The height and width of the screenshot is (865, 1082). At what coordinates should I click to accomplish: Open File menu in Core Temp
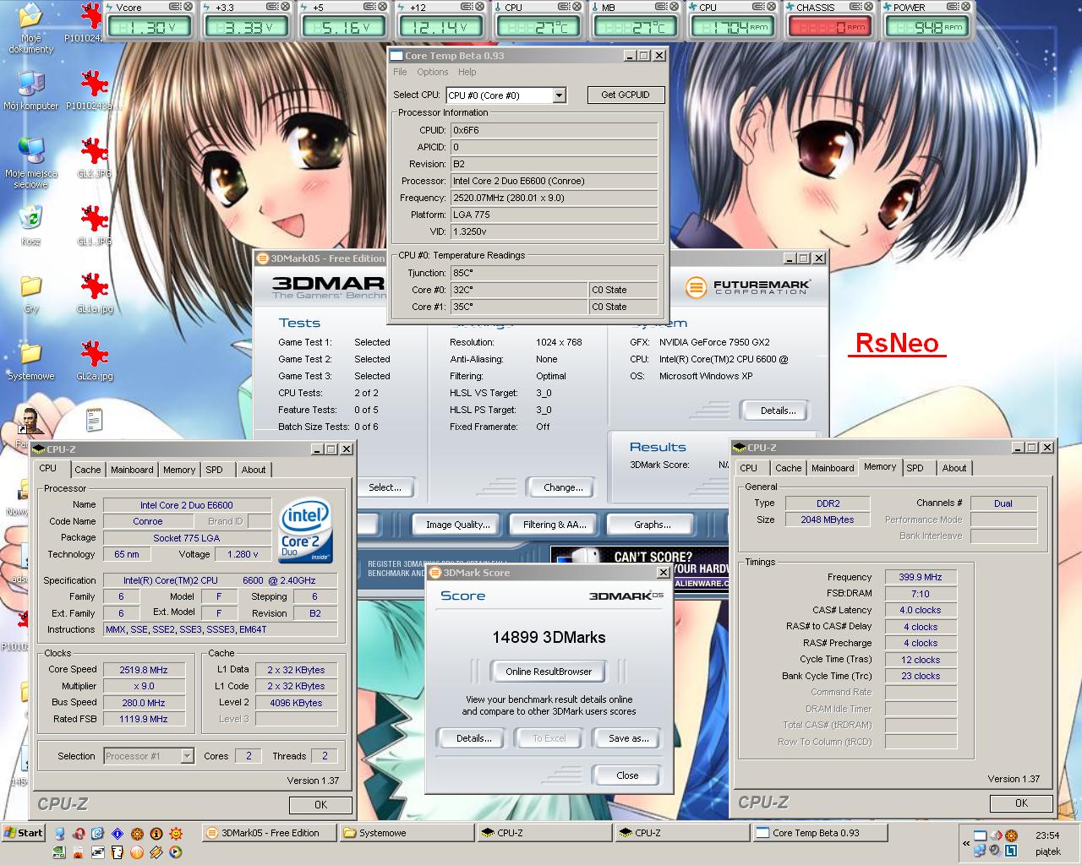[x=400, y=72]
